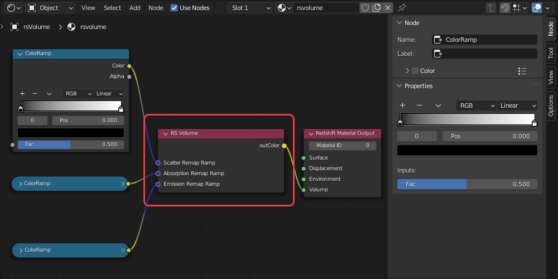558x279 pixels.
Task: Open the Linear interpolation dropdown in node
Action: [109, 94]
